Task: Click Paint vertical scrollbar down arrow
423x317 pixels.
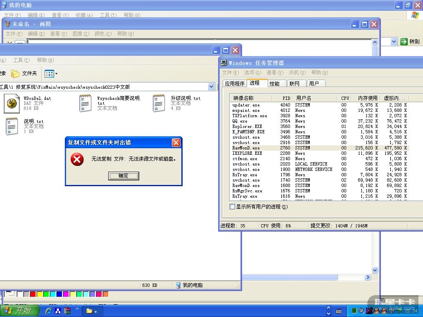Action: point(375,270)
